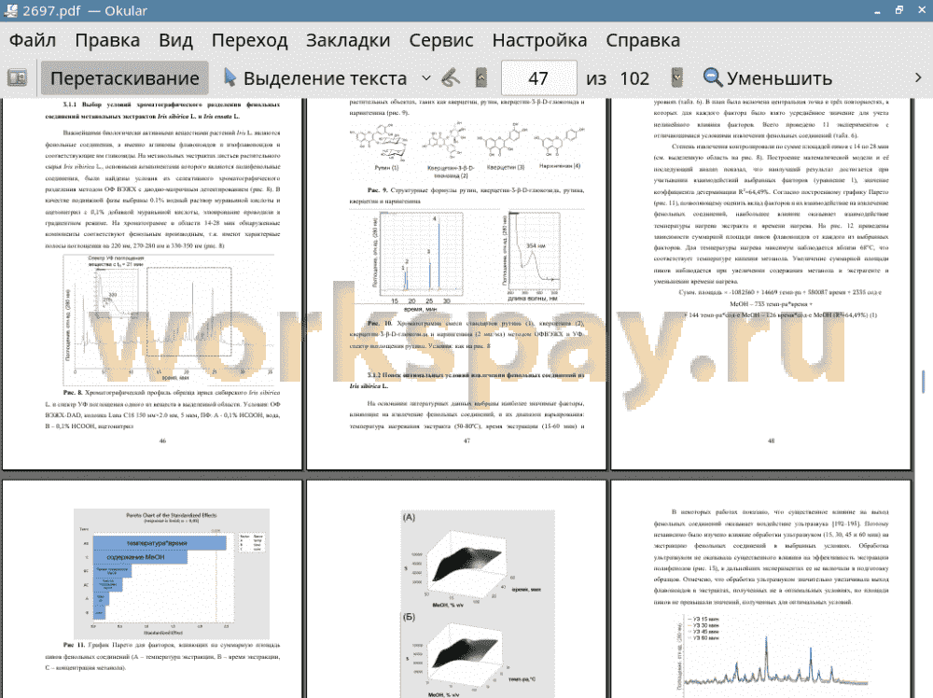Toggle the sidebar panel icon
Screen dimensions: 933x698
(17, 78)
